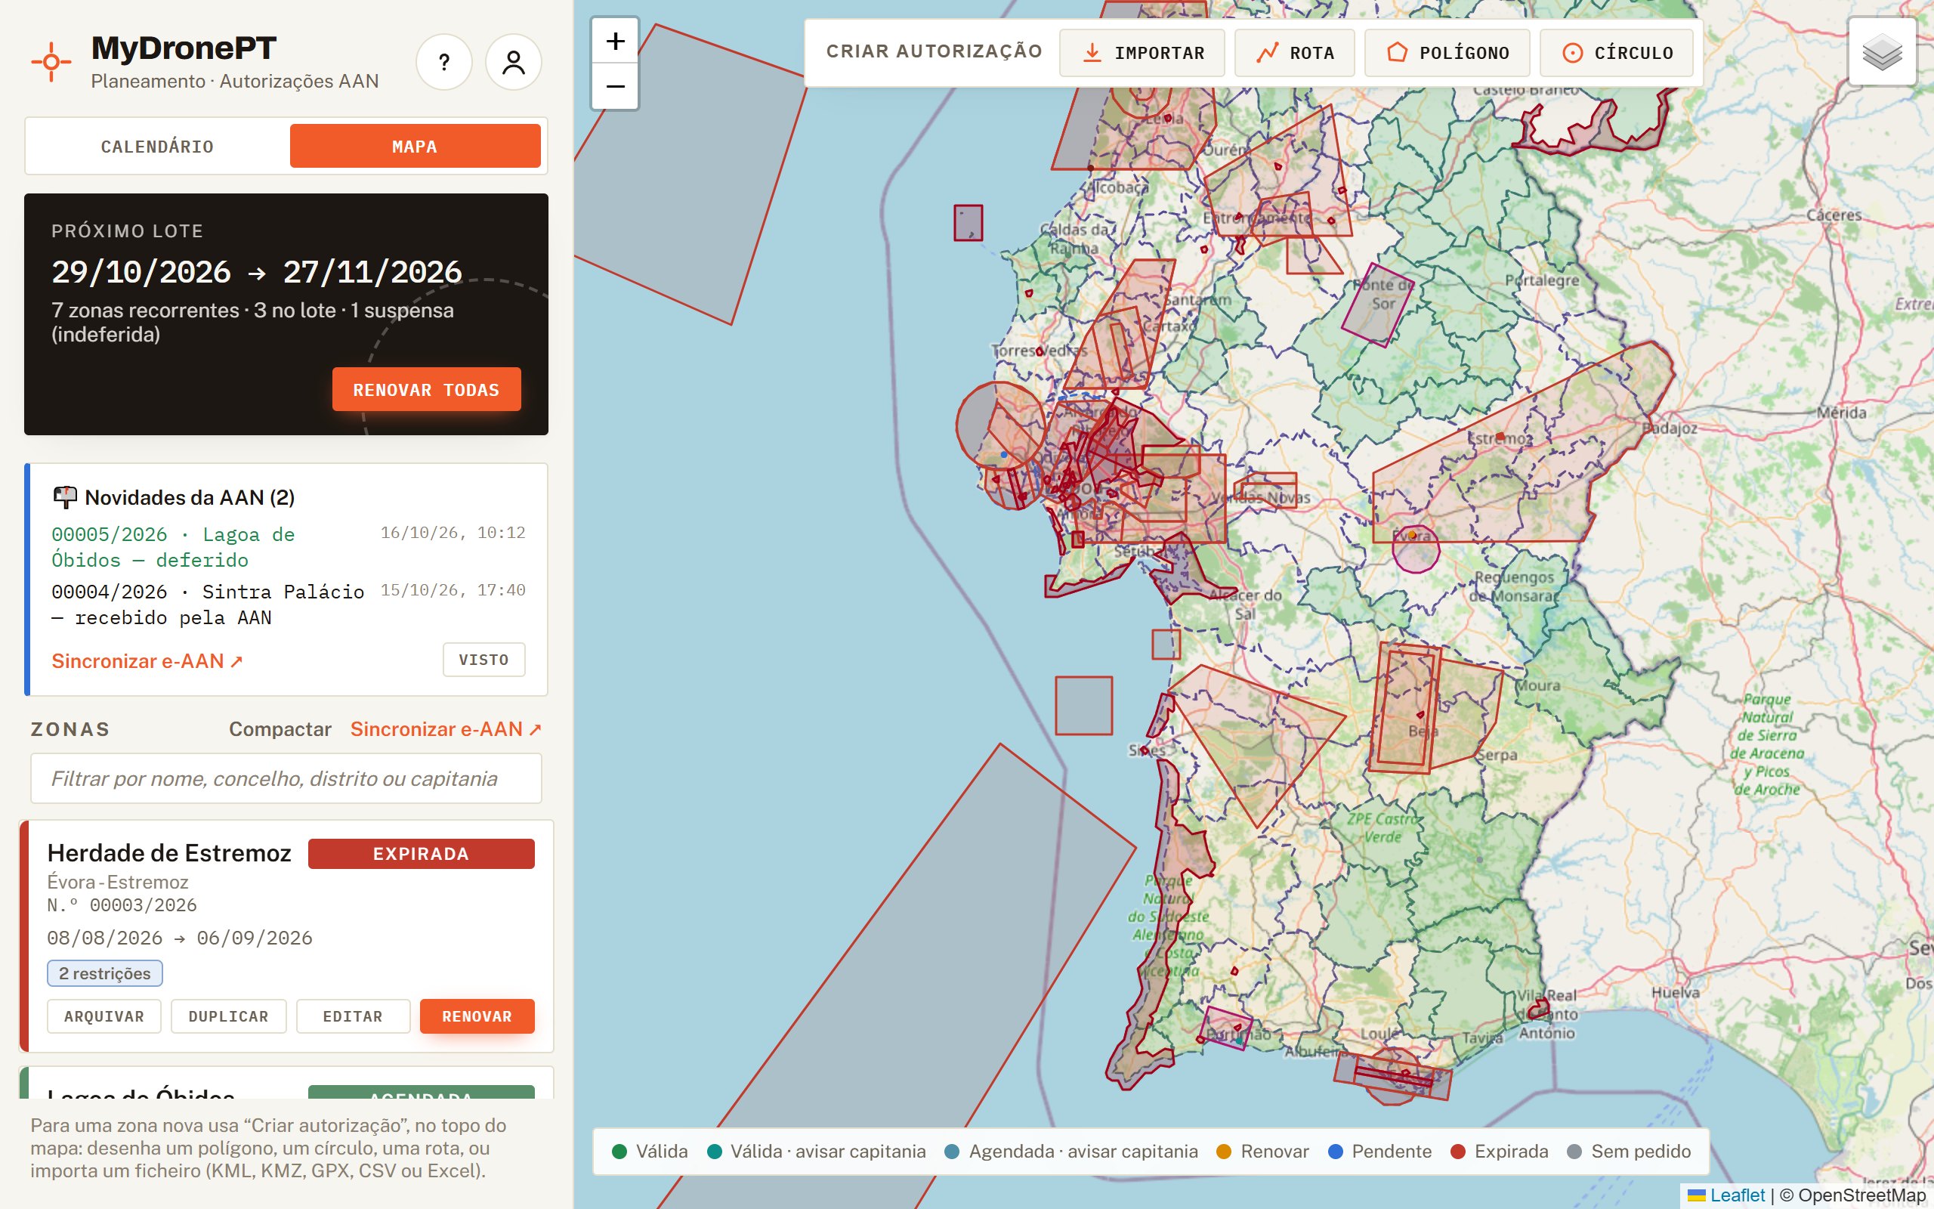This screenshot has height=1209, width=1934.
Task: Click the Círculo shape icon
Action: coord(1572,53)
